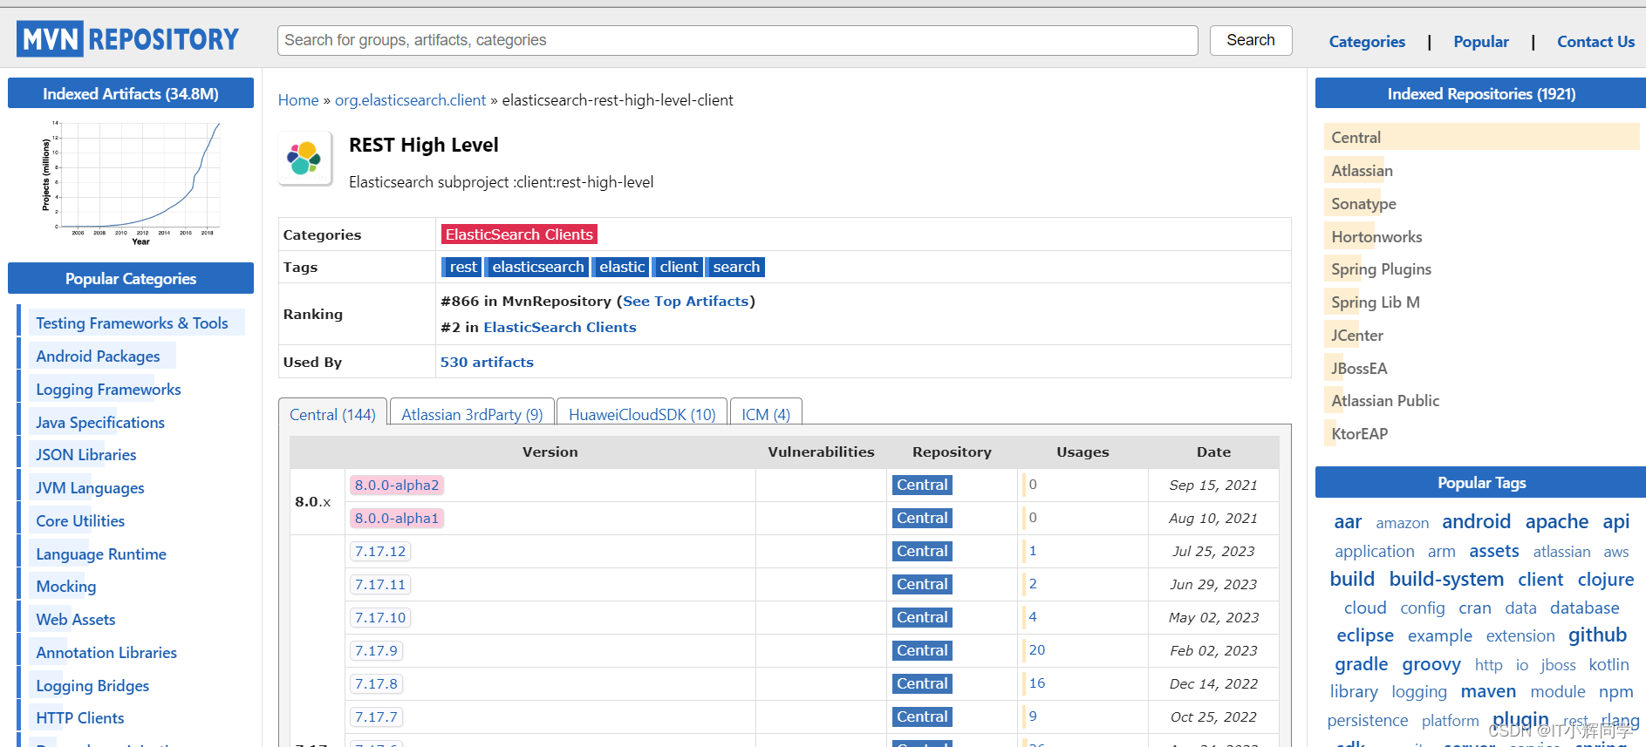Image resolution: width=1646 pixels, height=747 pixels.
Task: Switch to the HuaweiCloudSDK (10) tab
Action: click(x=642, y=414)
